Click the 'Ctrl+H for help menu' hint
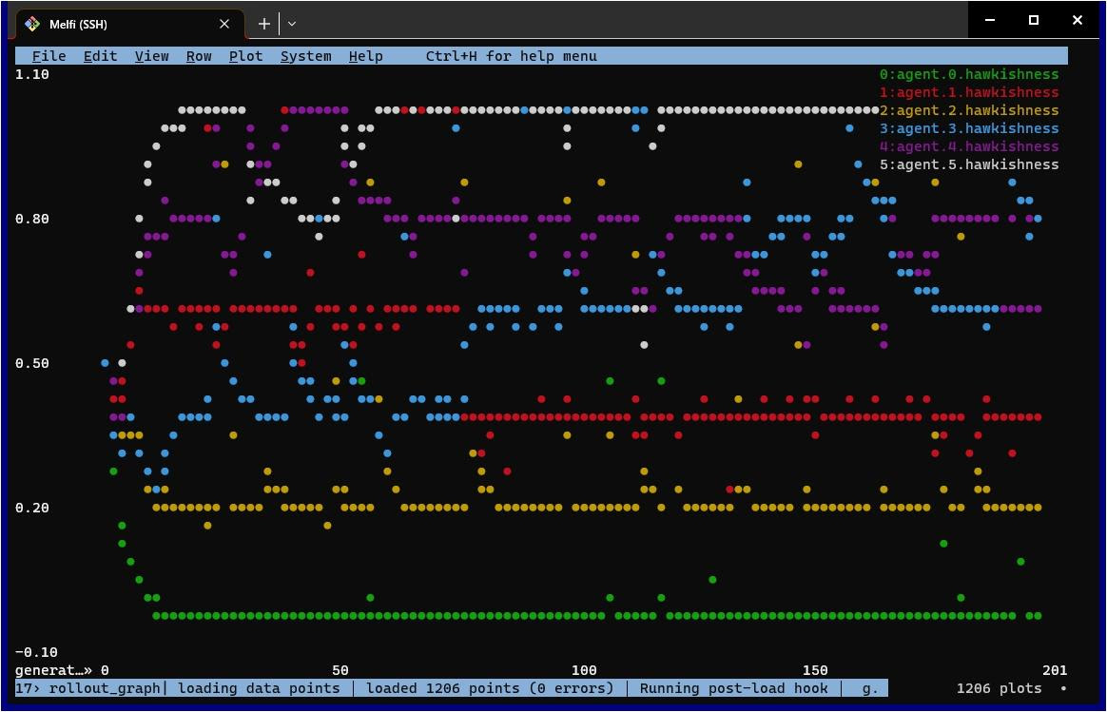 [x=511, y=56]
